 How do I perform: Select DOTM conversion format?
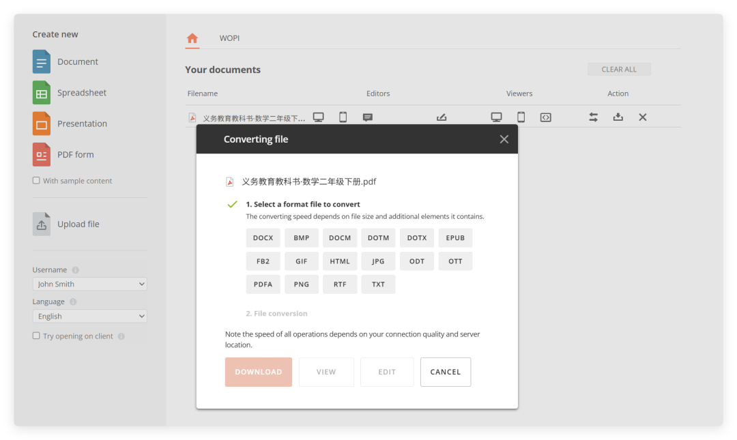pos(378,238)
